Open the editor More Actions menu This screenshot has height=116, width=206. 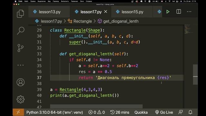click(189, 12)
